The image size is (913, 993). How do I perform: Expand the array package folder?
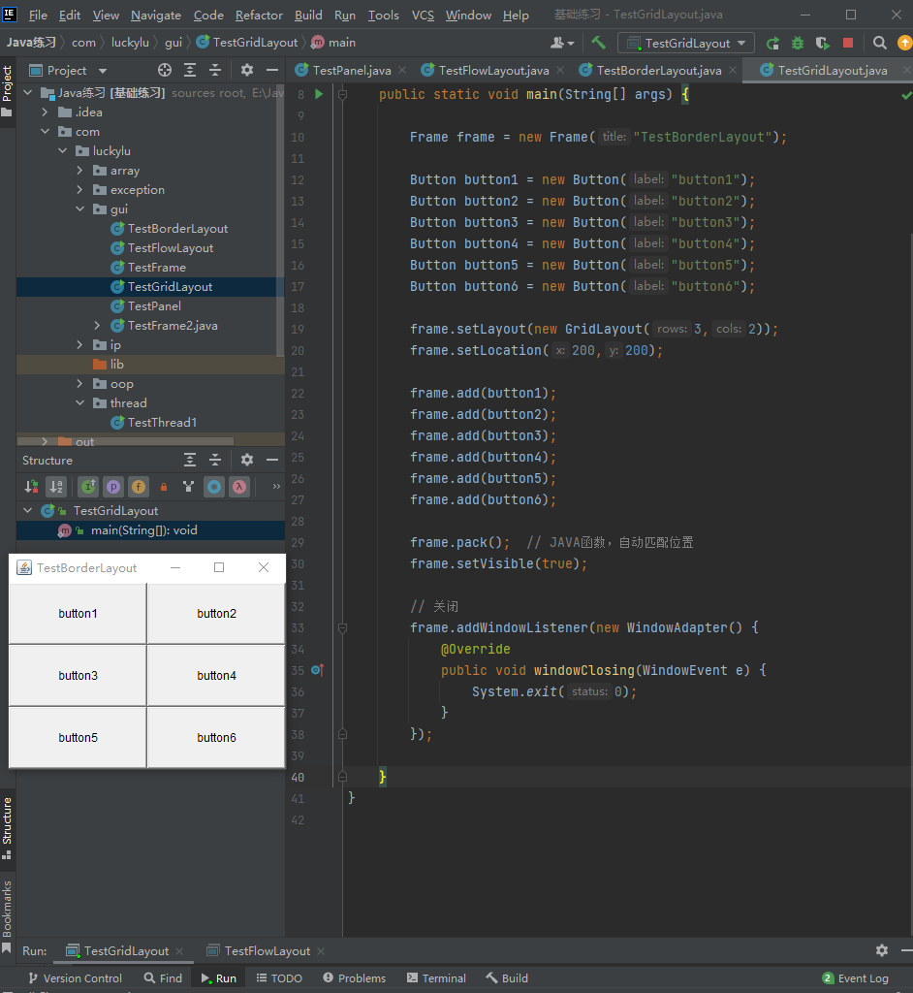click(x=80, y=171)
